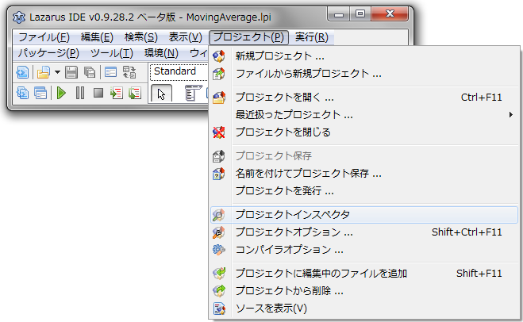Click the Step Over toolbar icon
This screenshot has height=322, width=523.
click(x=135, y=93)
